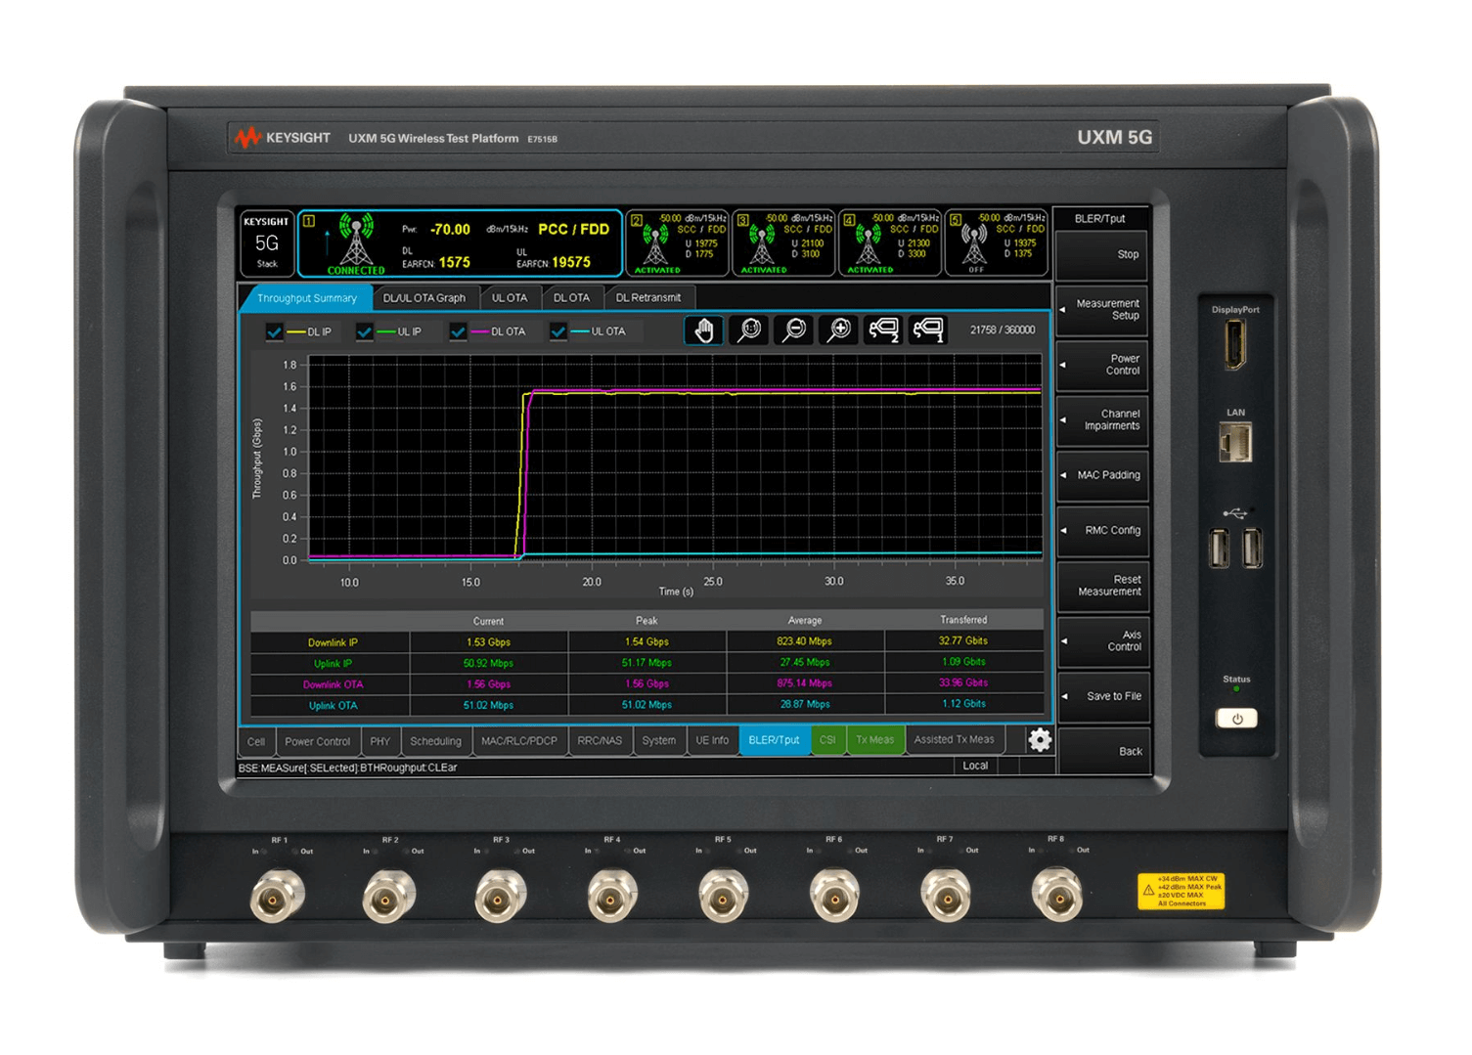The height and width of the screenshot is (1055, 1472).
Task: Expand the Measurement Setup side menu
Action: pos(1102,310)
